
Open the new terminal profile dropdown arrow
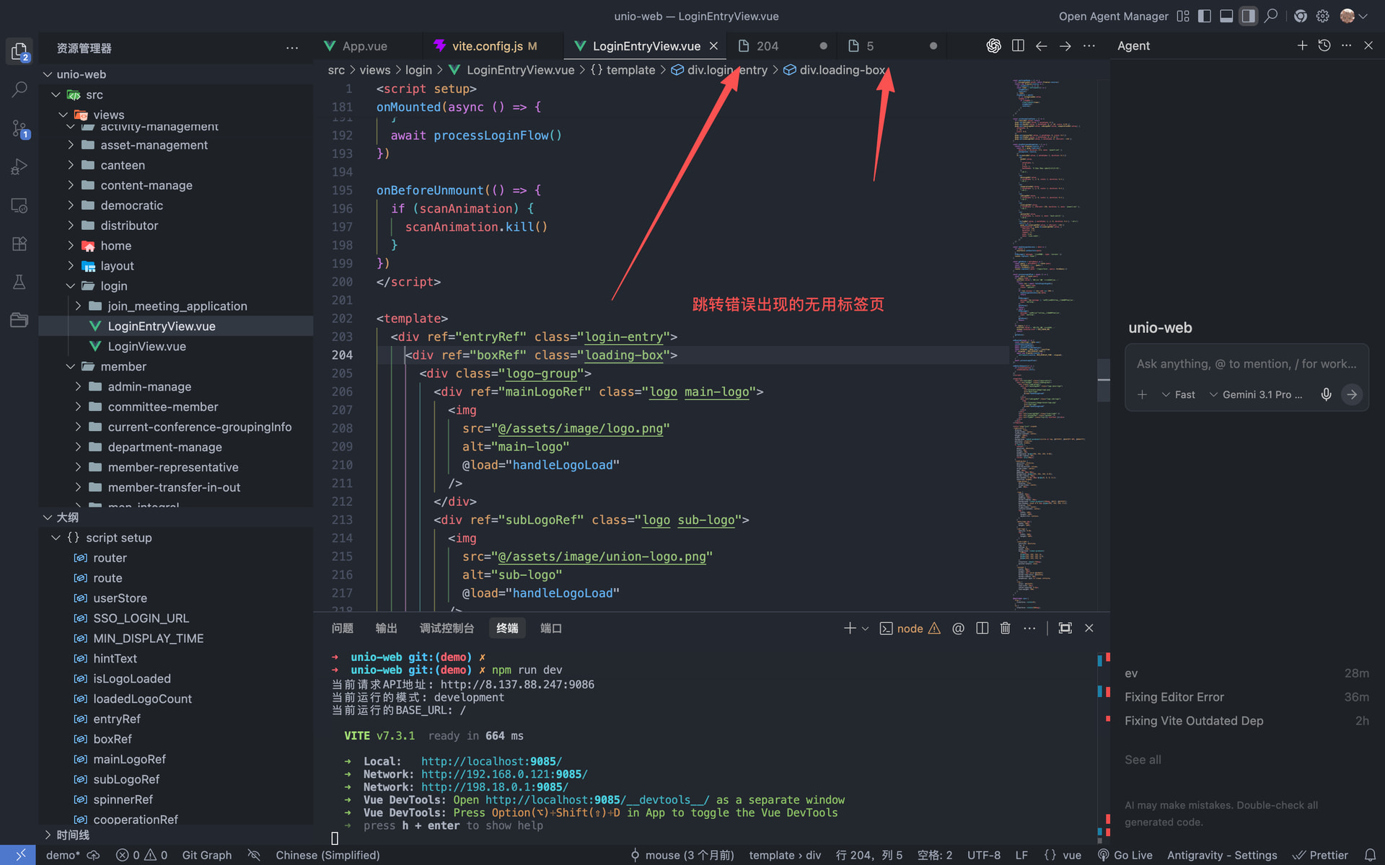click(866, 629)
